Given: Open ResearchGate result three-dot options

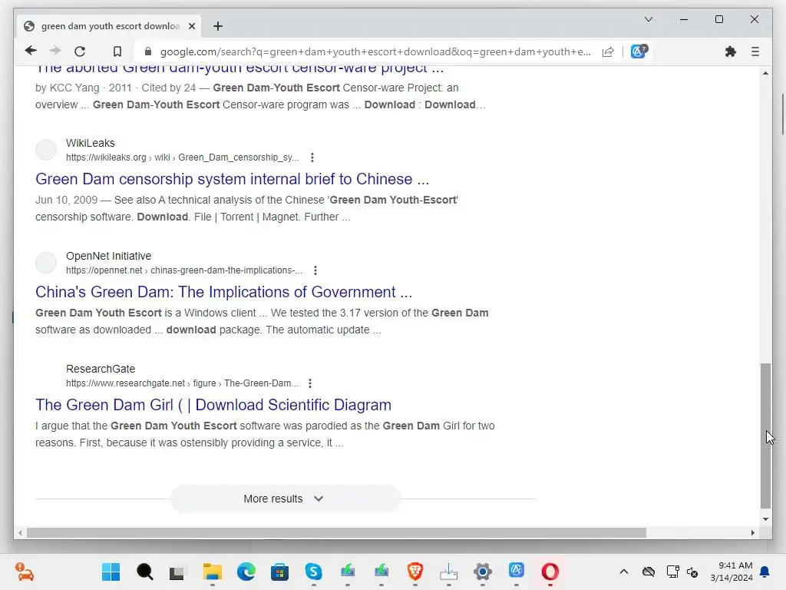Looking at the screenshot, I should [x=310, y=383].
